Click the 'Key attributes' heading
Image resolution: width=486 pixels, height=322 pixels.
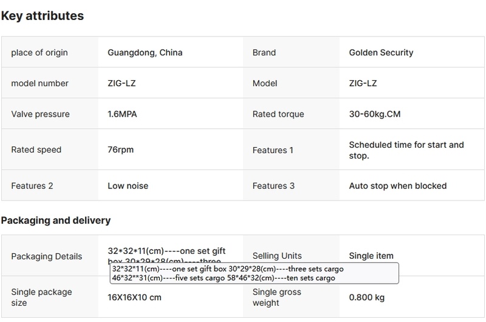tap(43, 16)
